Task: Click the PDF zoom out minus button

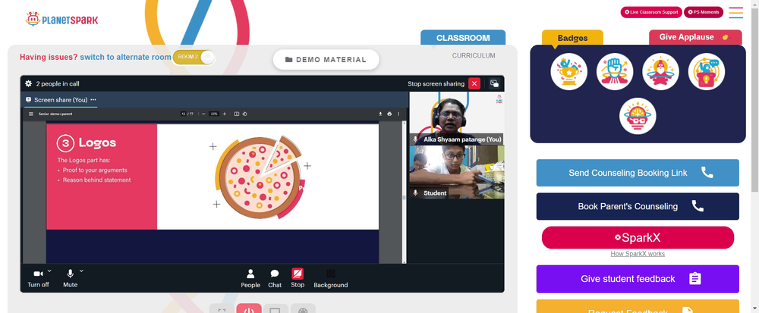Action: [x=203, y=114]
